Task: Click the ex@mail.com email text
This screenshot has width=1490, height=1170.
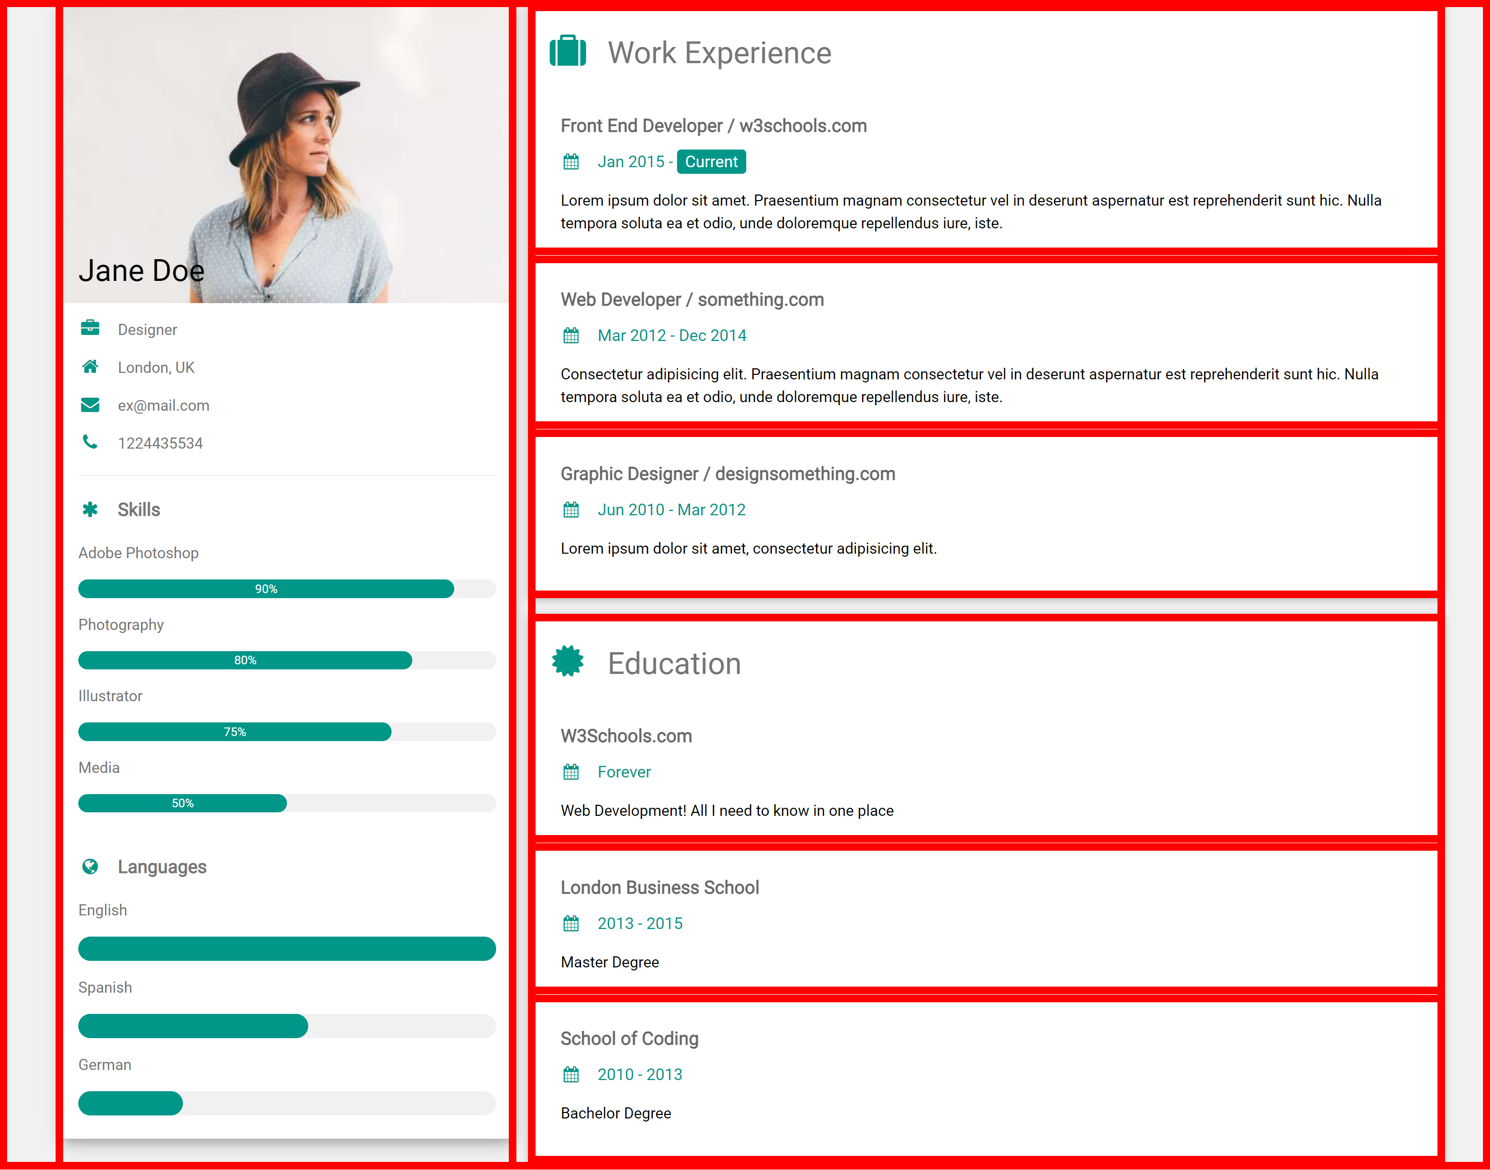Action: pyautogui.click(x=163, y=406)
